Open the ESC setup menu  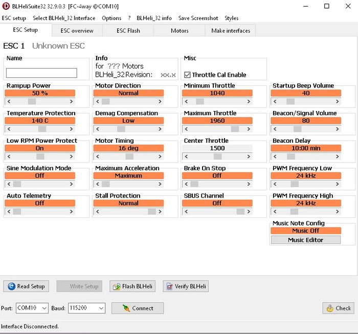point(14,18)
